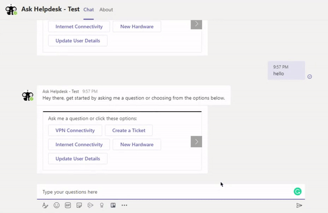Screen dimensions: 328x213
Task: Choose Internet Connectivity in the lower card
Action: [x=79, y=145]
